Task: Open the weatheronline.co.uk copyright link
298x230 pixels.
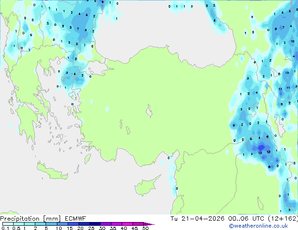Action: pyautogui.click(x=258, y=226)
